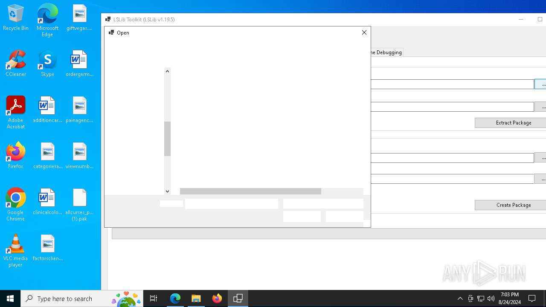Click the Windows Start button
The height and width of the screenshot is (307, 546).
coord(10,298)
